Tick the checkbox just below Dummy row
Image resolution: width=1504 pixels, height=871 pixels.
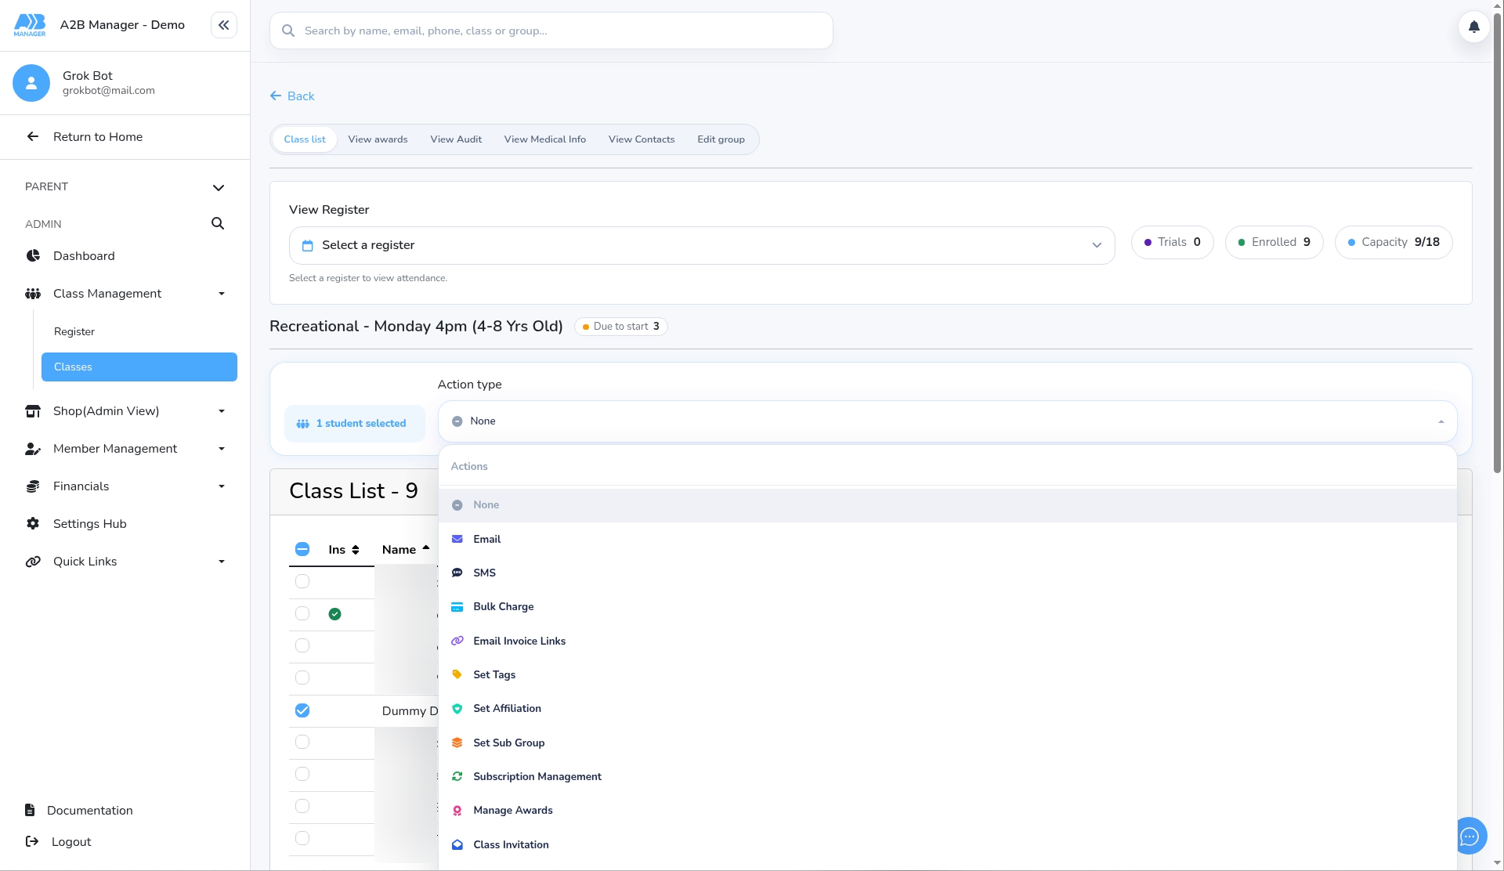[x=302, y=742]
